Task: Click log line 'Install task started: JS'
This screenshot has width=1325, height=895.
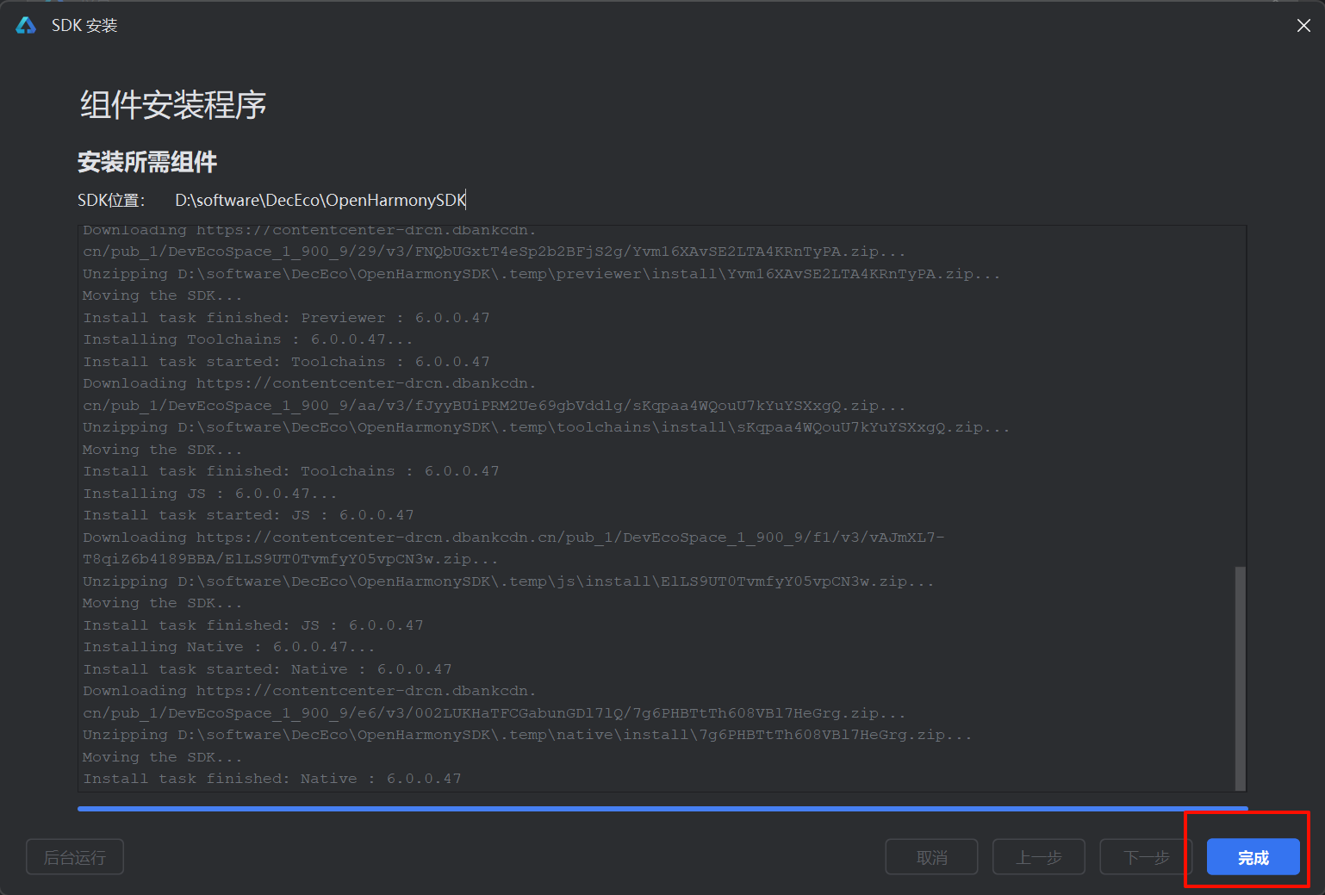Action: click(x=248, y=515)
